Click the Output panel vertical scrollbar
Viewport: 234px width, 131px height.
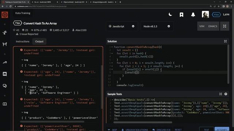[102, 87]
